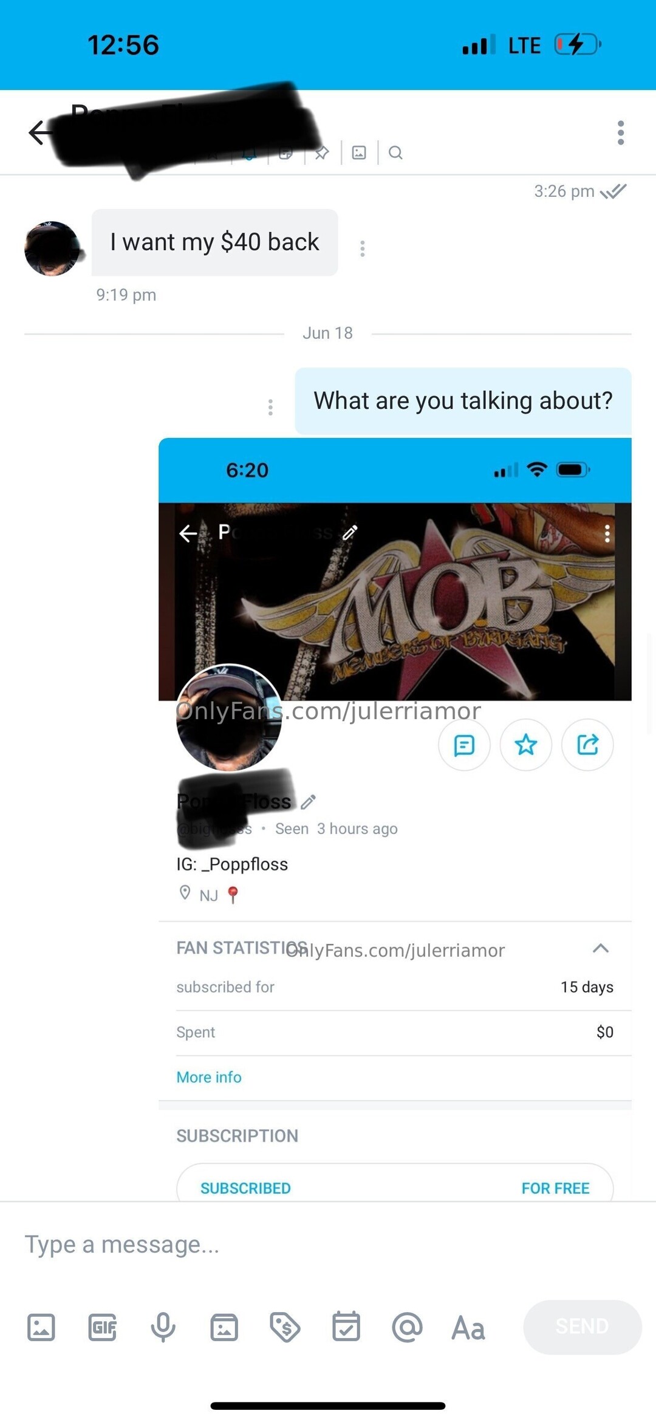
Task: Open the chat options three-dot menu
Action: [x=620, y=132]
